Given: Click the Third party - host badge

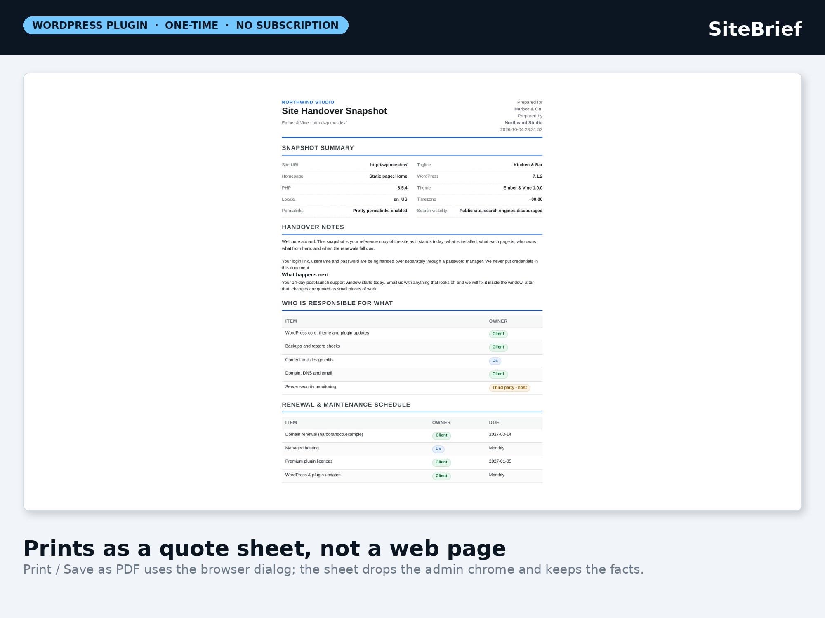Looking at the screenshot, I should click(x=509, y=388).
